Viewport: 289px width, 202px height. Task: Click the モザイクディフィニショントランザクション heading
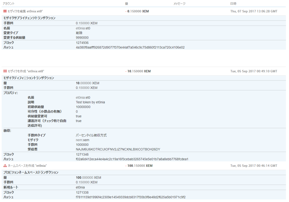[29, 78]
